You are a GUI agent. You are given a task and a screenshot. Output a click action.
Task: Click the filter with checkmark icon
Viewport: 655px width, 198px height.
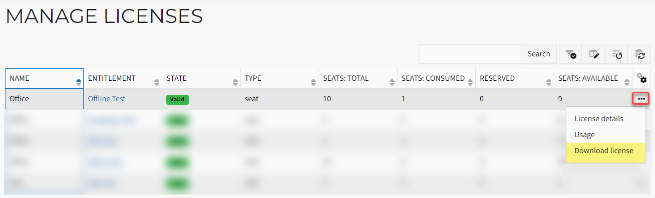pos(570,54)
